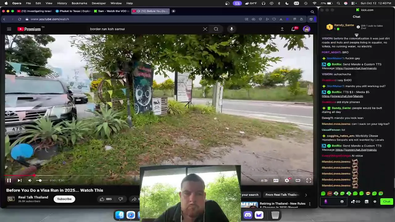Switch to Phuket to Texas tab
The height and width of the screenshot is (222, 395).
73,11
